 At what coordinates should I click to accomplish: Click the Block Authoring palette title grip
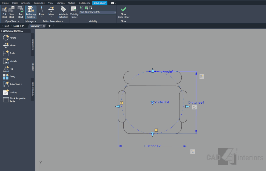pyautogui.click(x=1, y=31)
